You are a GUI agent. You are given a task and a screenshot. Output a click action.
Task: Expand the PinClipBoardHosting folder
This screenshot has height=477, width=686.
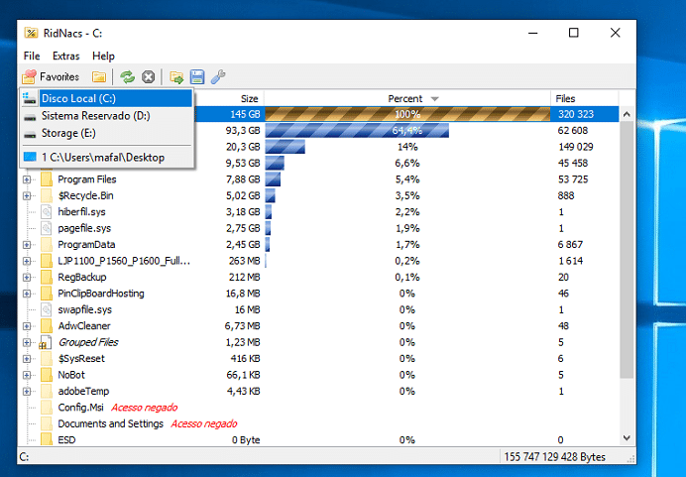(27, 294)
